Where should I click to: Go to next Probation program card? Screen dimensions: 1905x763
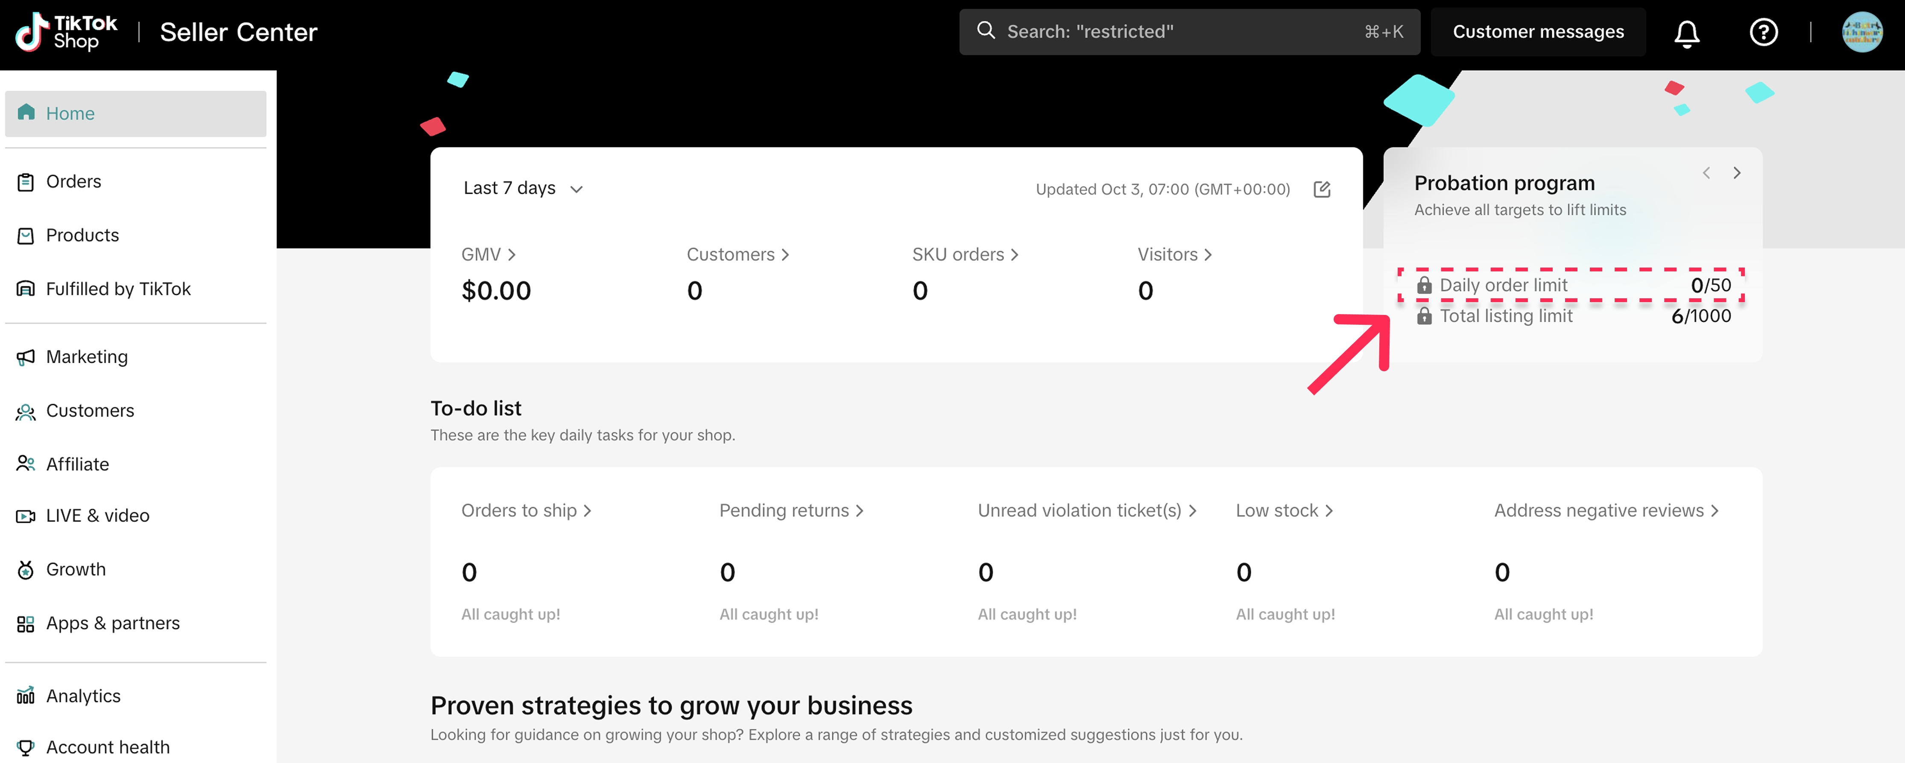(1736, 173)
